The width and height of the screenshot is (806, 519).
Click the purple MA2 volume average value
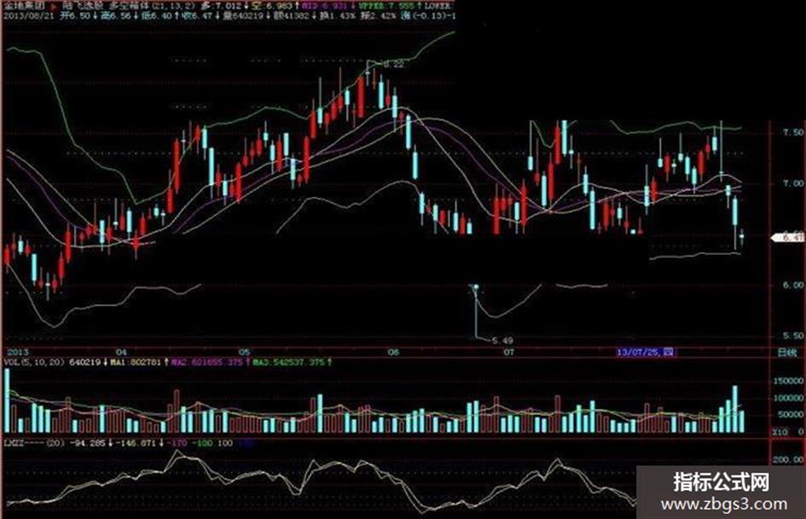(207, 362)
